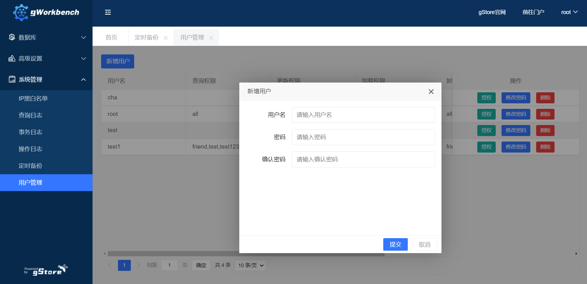The height and width of the screenshot is (284, 587).
Task: Open 查询日志 in the sidebar
Action: coord(30,115)
